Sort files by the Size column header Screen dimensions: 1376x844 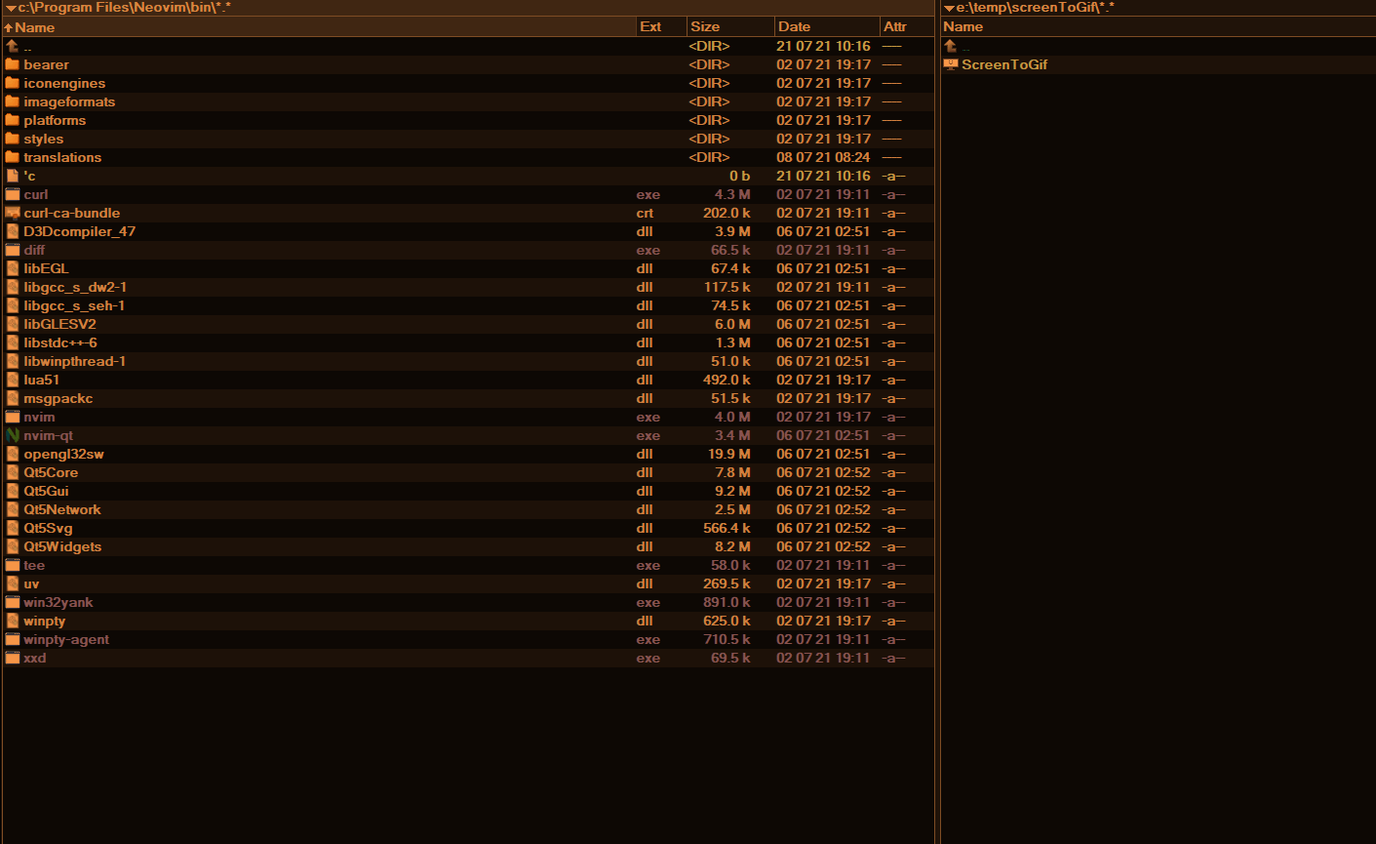point(704,26)
